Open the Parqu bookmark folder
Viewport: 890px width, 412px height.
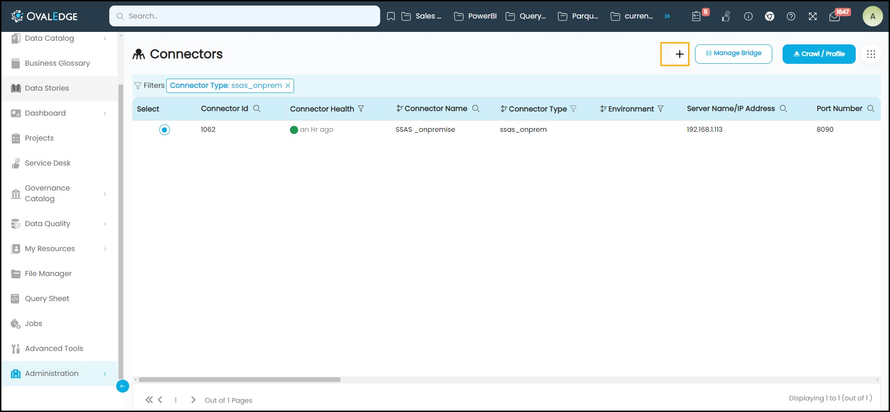(x=578, y=16)
